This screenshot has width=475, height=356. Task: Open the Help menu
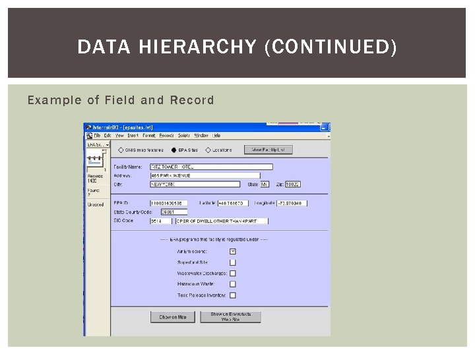coord(216,136)
